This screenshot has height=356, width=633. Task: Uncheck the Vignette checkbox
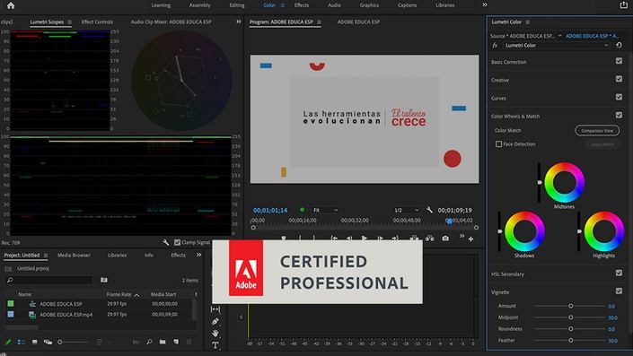[x=619, y=291]
